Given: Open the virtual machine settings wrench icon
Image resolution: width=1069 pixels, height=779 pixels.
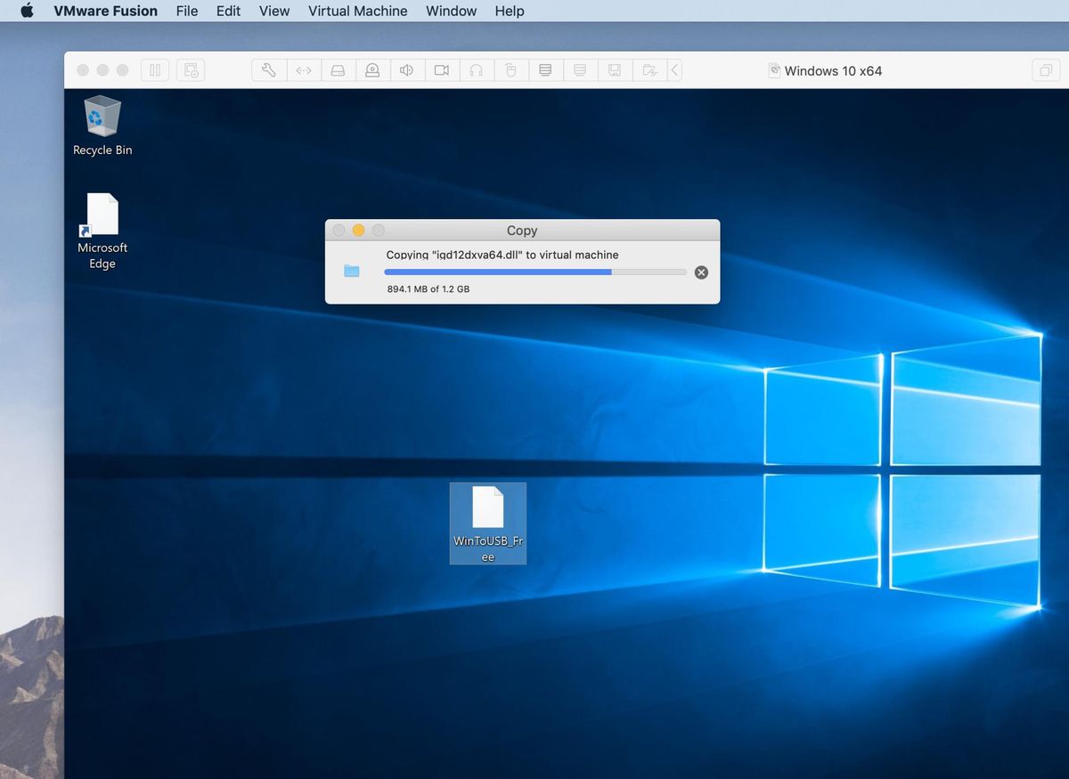Looking at the screenshot, I should click(x=268, y=69).
